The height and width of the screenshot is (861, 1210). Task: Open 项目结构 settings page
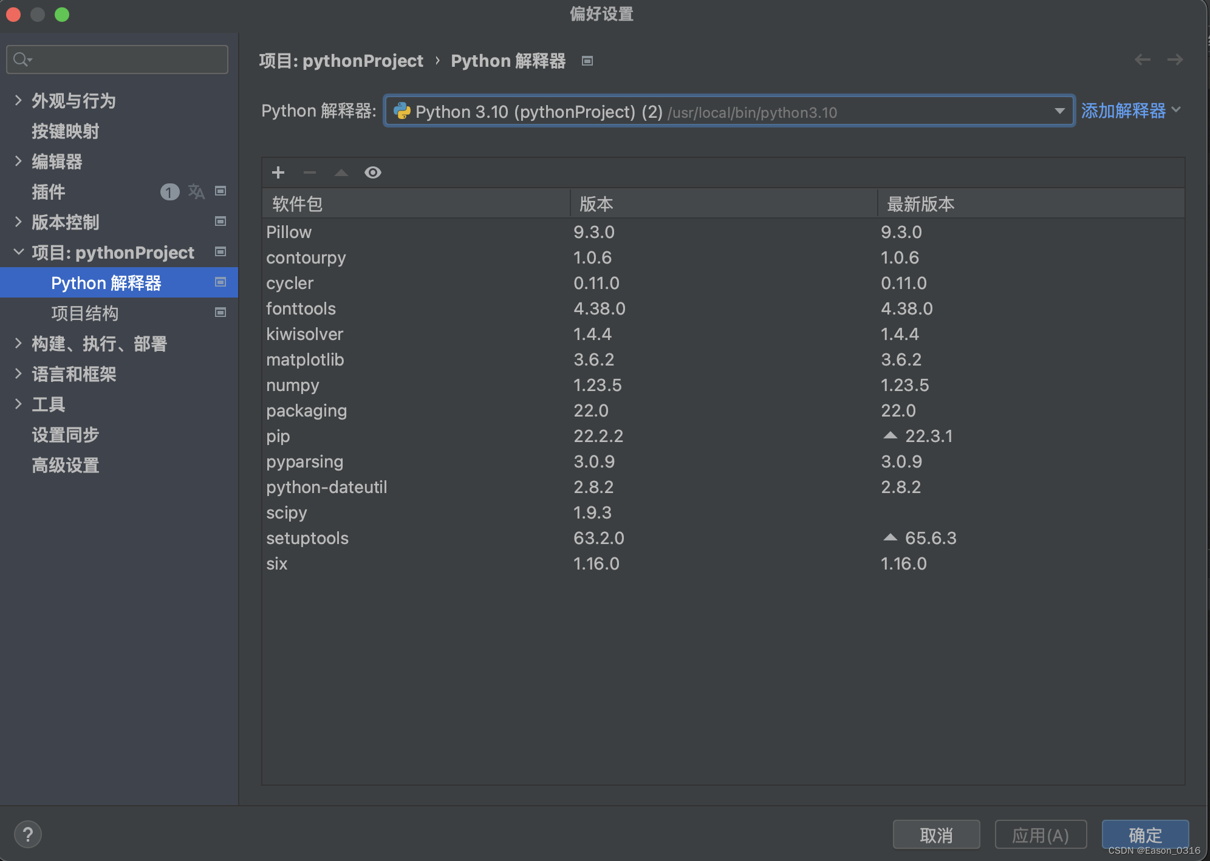tap(85, 313)
